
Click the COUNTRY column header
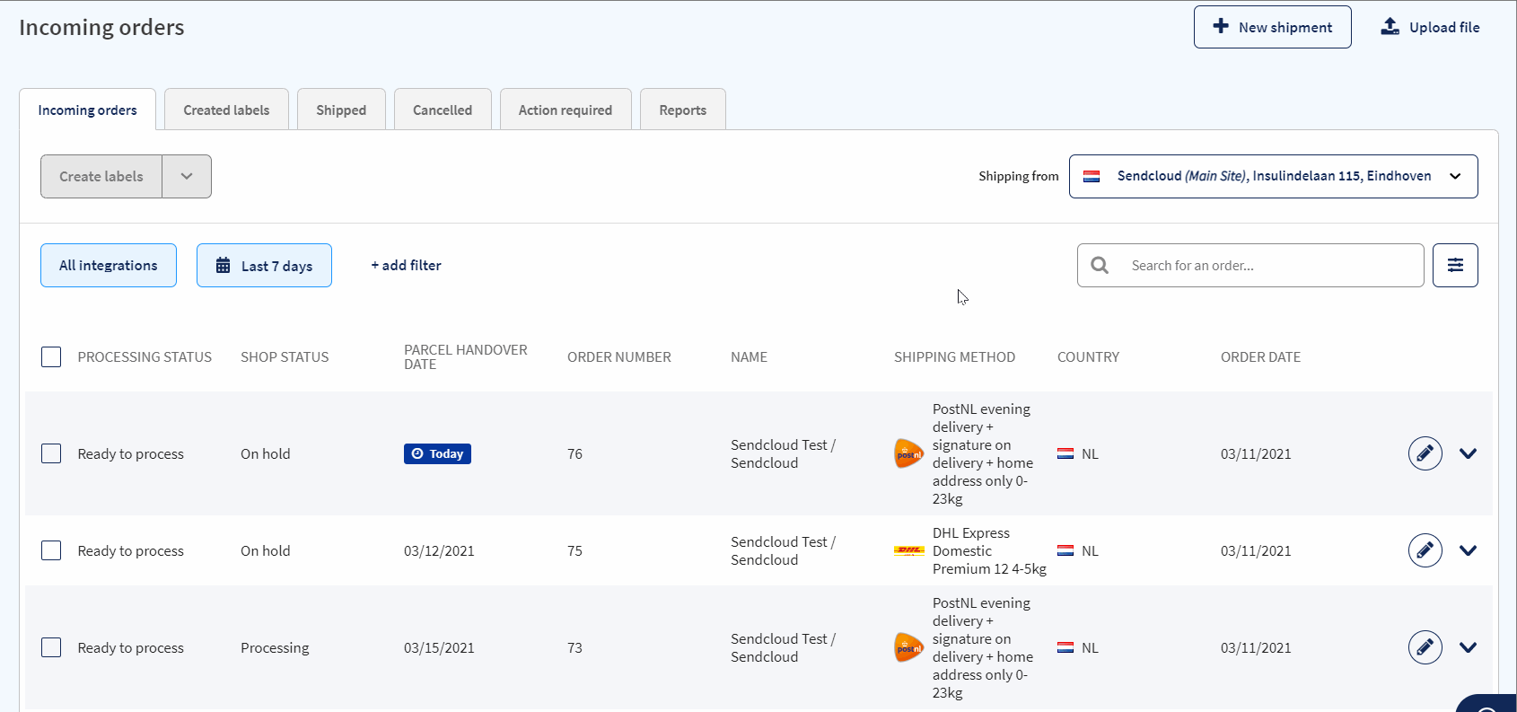click(x=1088, y=356)
